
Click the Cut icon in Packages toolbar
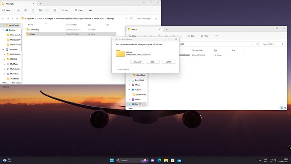19,10
